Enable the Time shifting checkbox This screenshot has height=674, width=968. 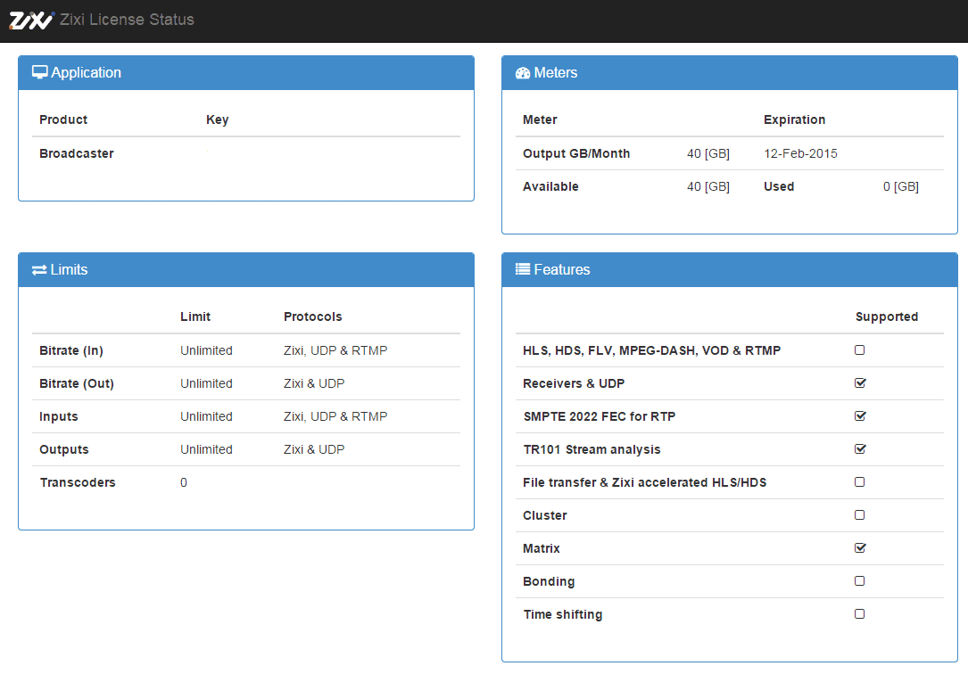[x=859, y=614]
